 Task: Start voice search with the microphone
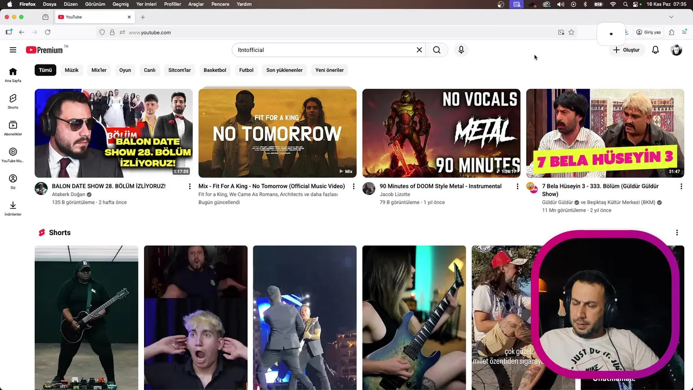coord(461,50)
